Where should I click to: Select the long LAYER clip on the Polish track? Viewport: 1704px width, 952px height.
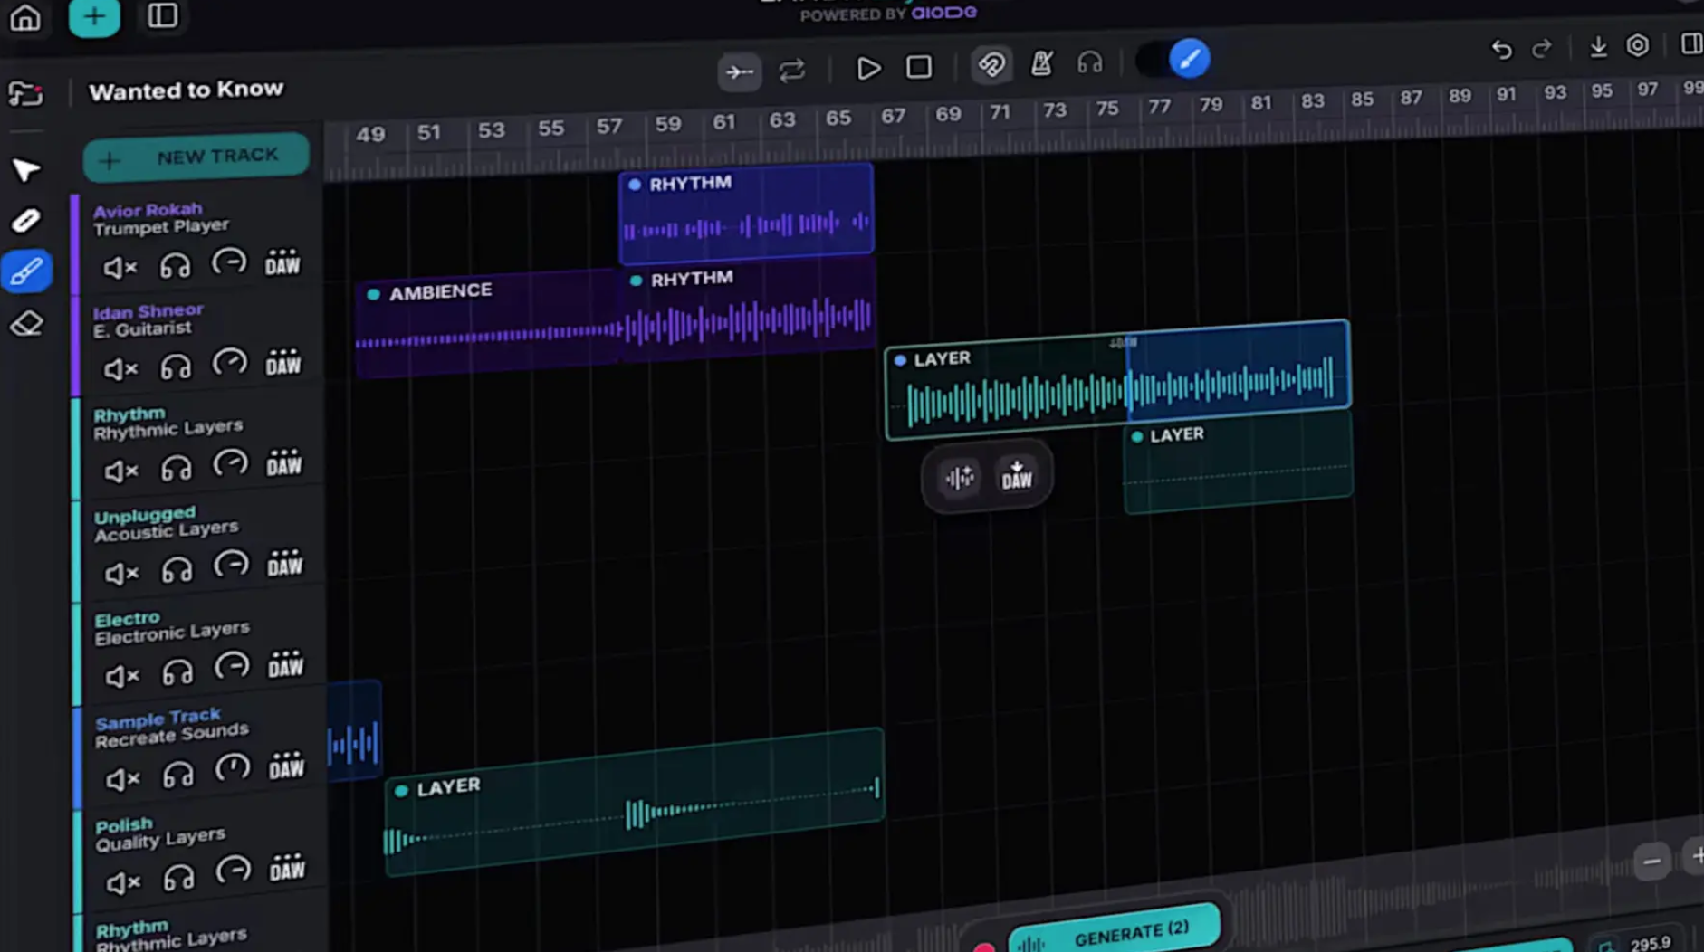pyautogui.click(x=634, y=803)
